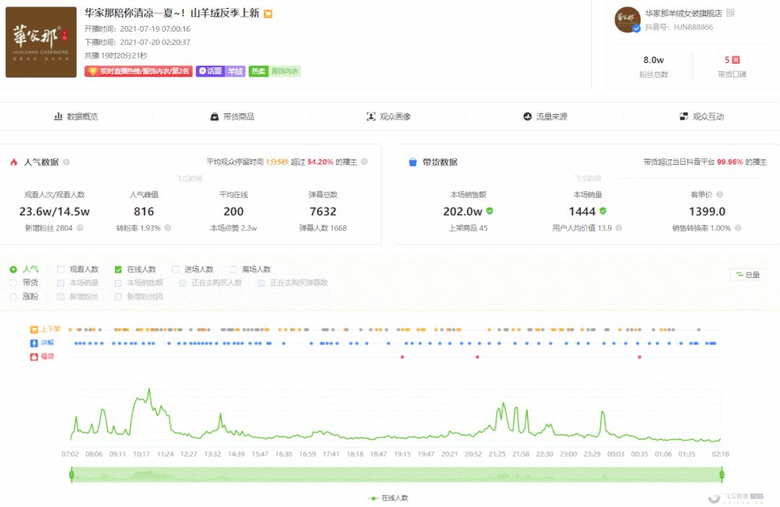The image size is (780, 507).
Task: Click the 华家那 brand logo thumbnail
Action: [x=40, y=43]
